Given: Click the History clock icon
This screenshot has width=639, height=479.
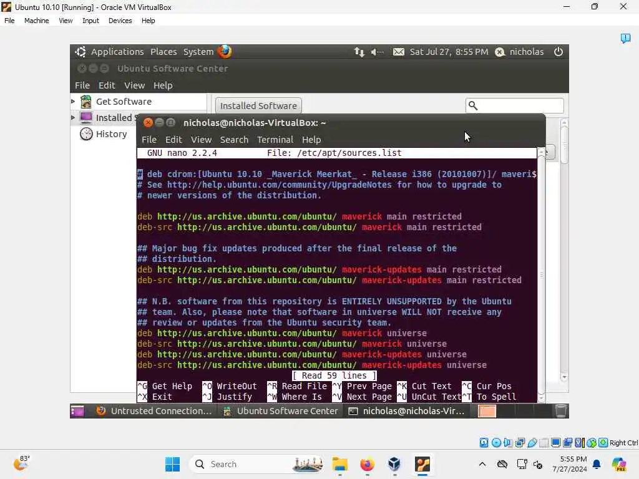Looking at the screenshot, I should point(86,134).
